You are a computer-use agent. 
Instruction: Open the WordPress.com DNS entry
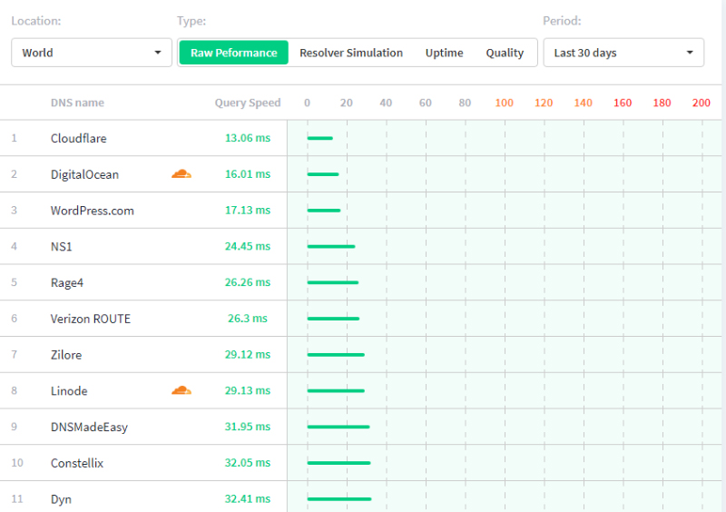93,211
